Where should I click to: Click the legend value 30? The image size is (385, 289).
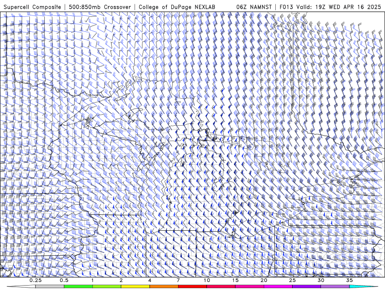(321, 280)
